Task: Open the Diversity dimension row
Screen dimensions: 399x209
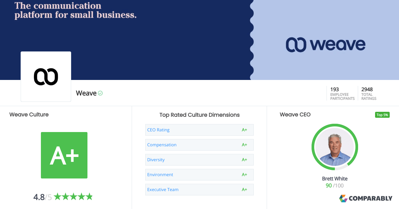Action: pyautogui.click(x=199, y=160)
